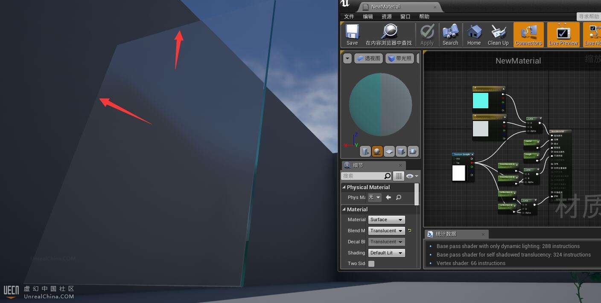Switch preview mesh to cylinder

pos(365,151)
